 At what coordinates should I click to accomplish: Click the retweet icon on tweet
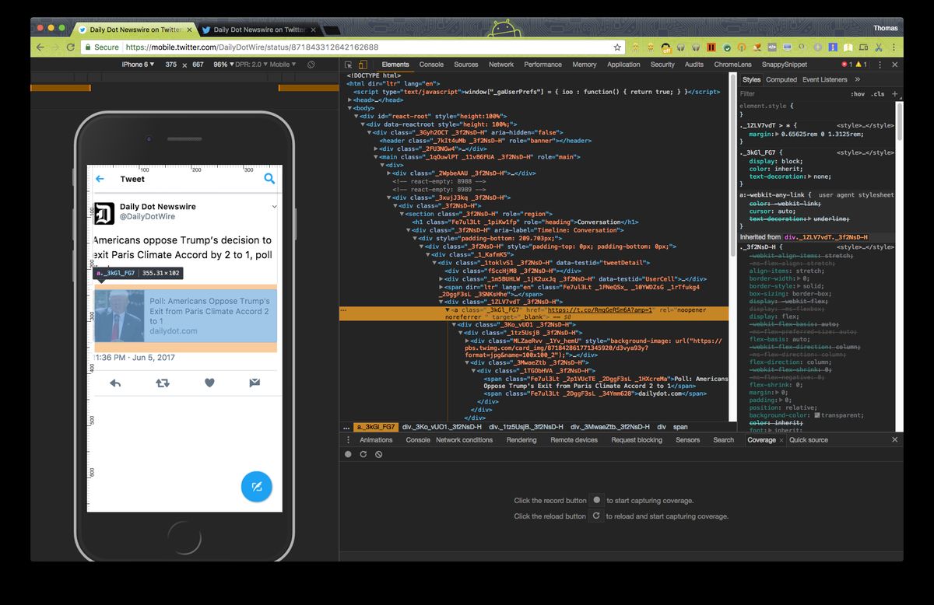(163, 383)
